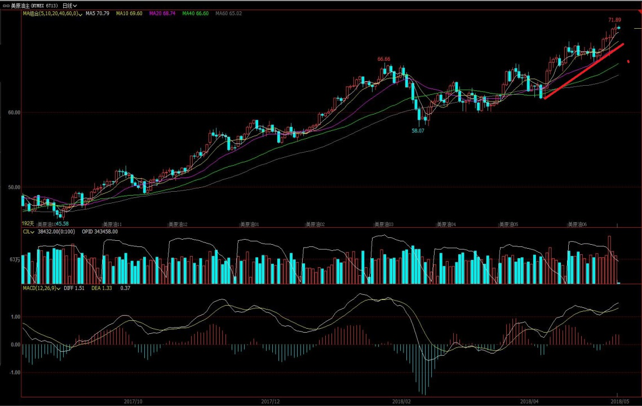642x406 pixels.
Task: Select the red trend line on chart
Action: pos(583,71)
